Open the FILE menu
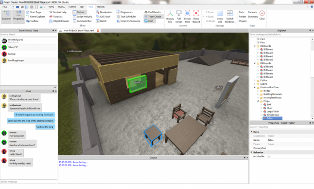The height and width of the screenshot is (189, 314). (x=4, y=7)
